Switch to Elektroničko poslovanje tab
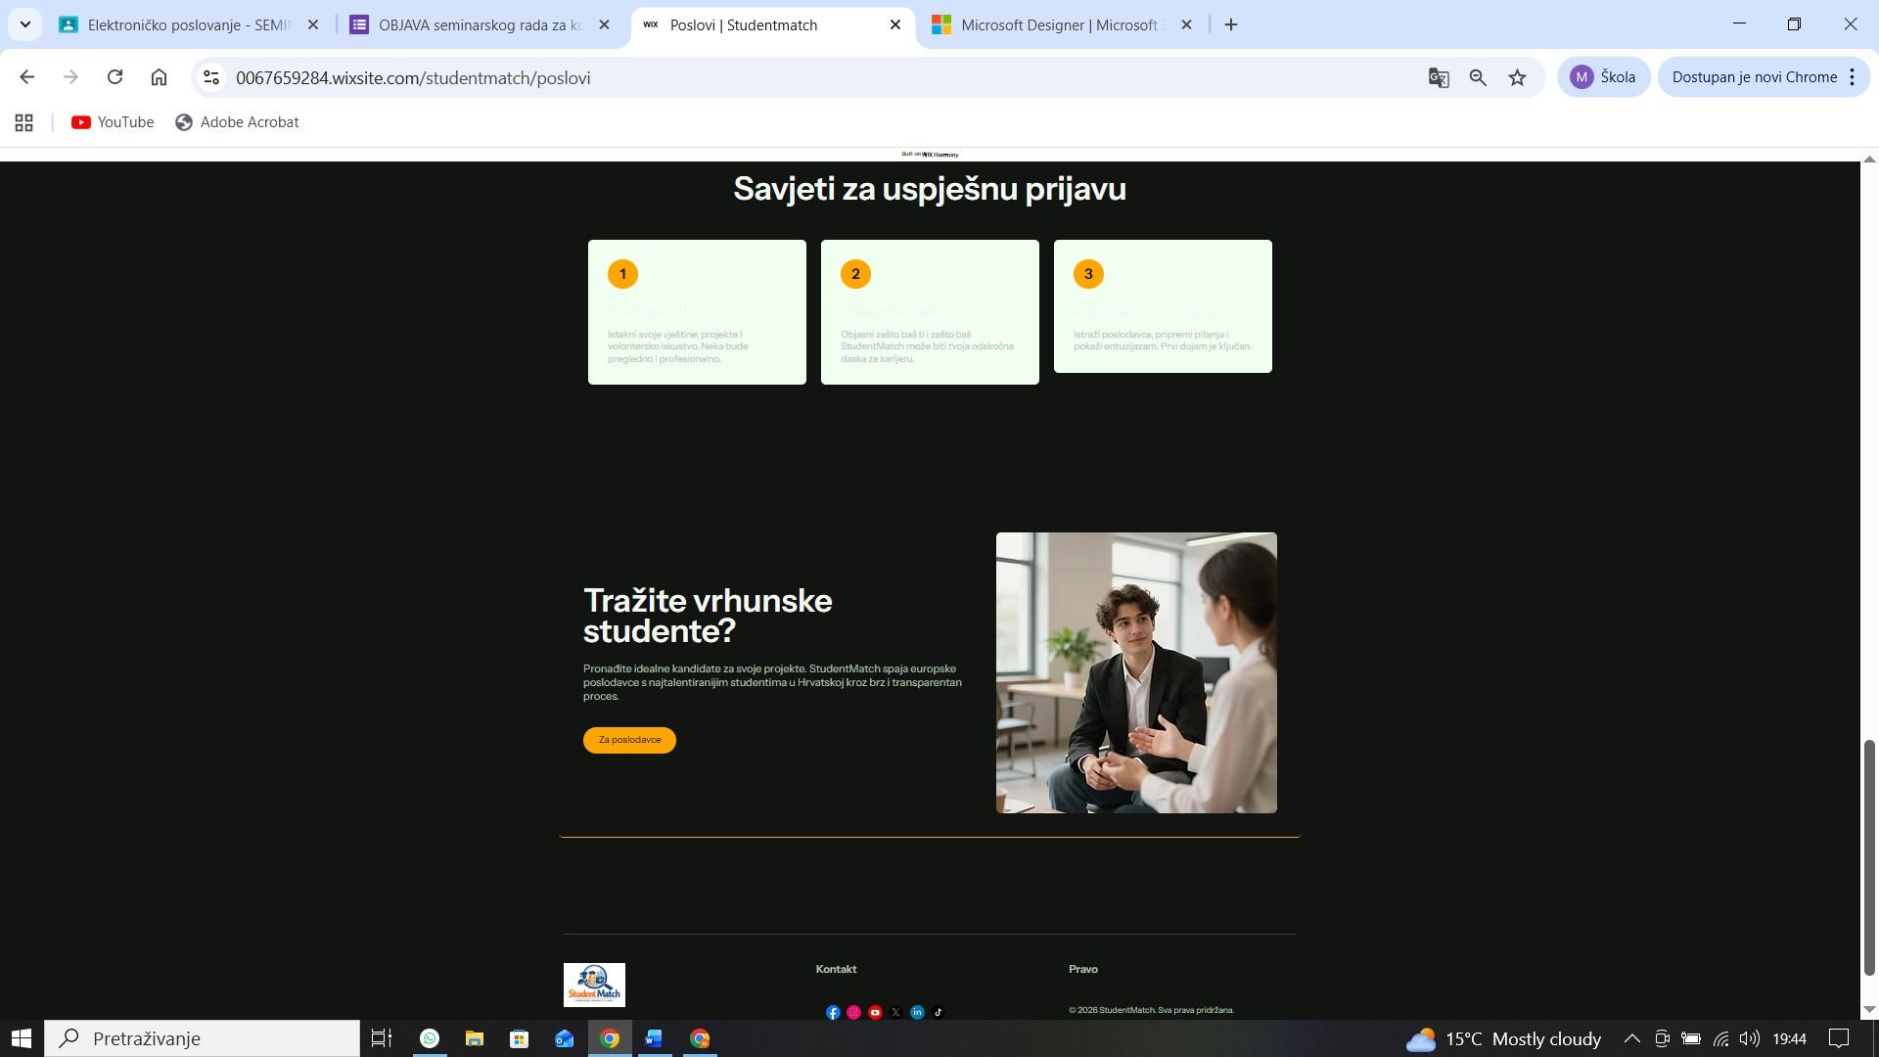 click(186, 24)
